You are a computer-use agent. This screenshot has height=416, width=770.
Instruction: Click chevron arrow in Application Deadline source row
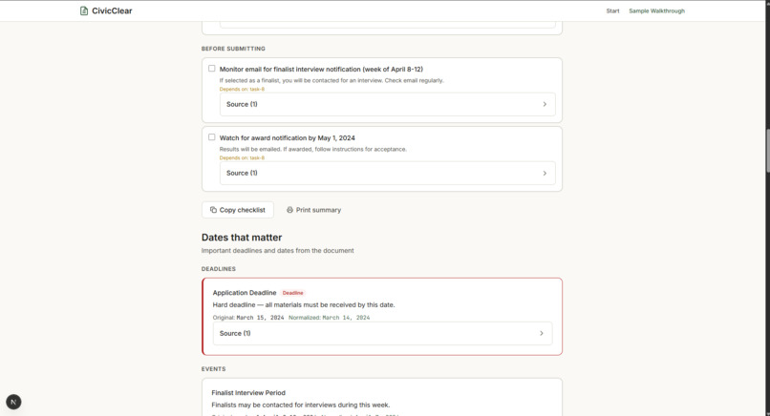(541, 333)
